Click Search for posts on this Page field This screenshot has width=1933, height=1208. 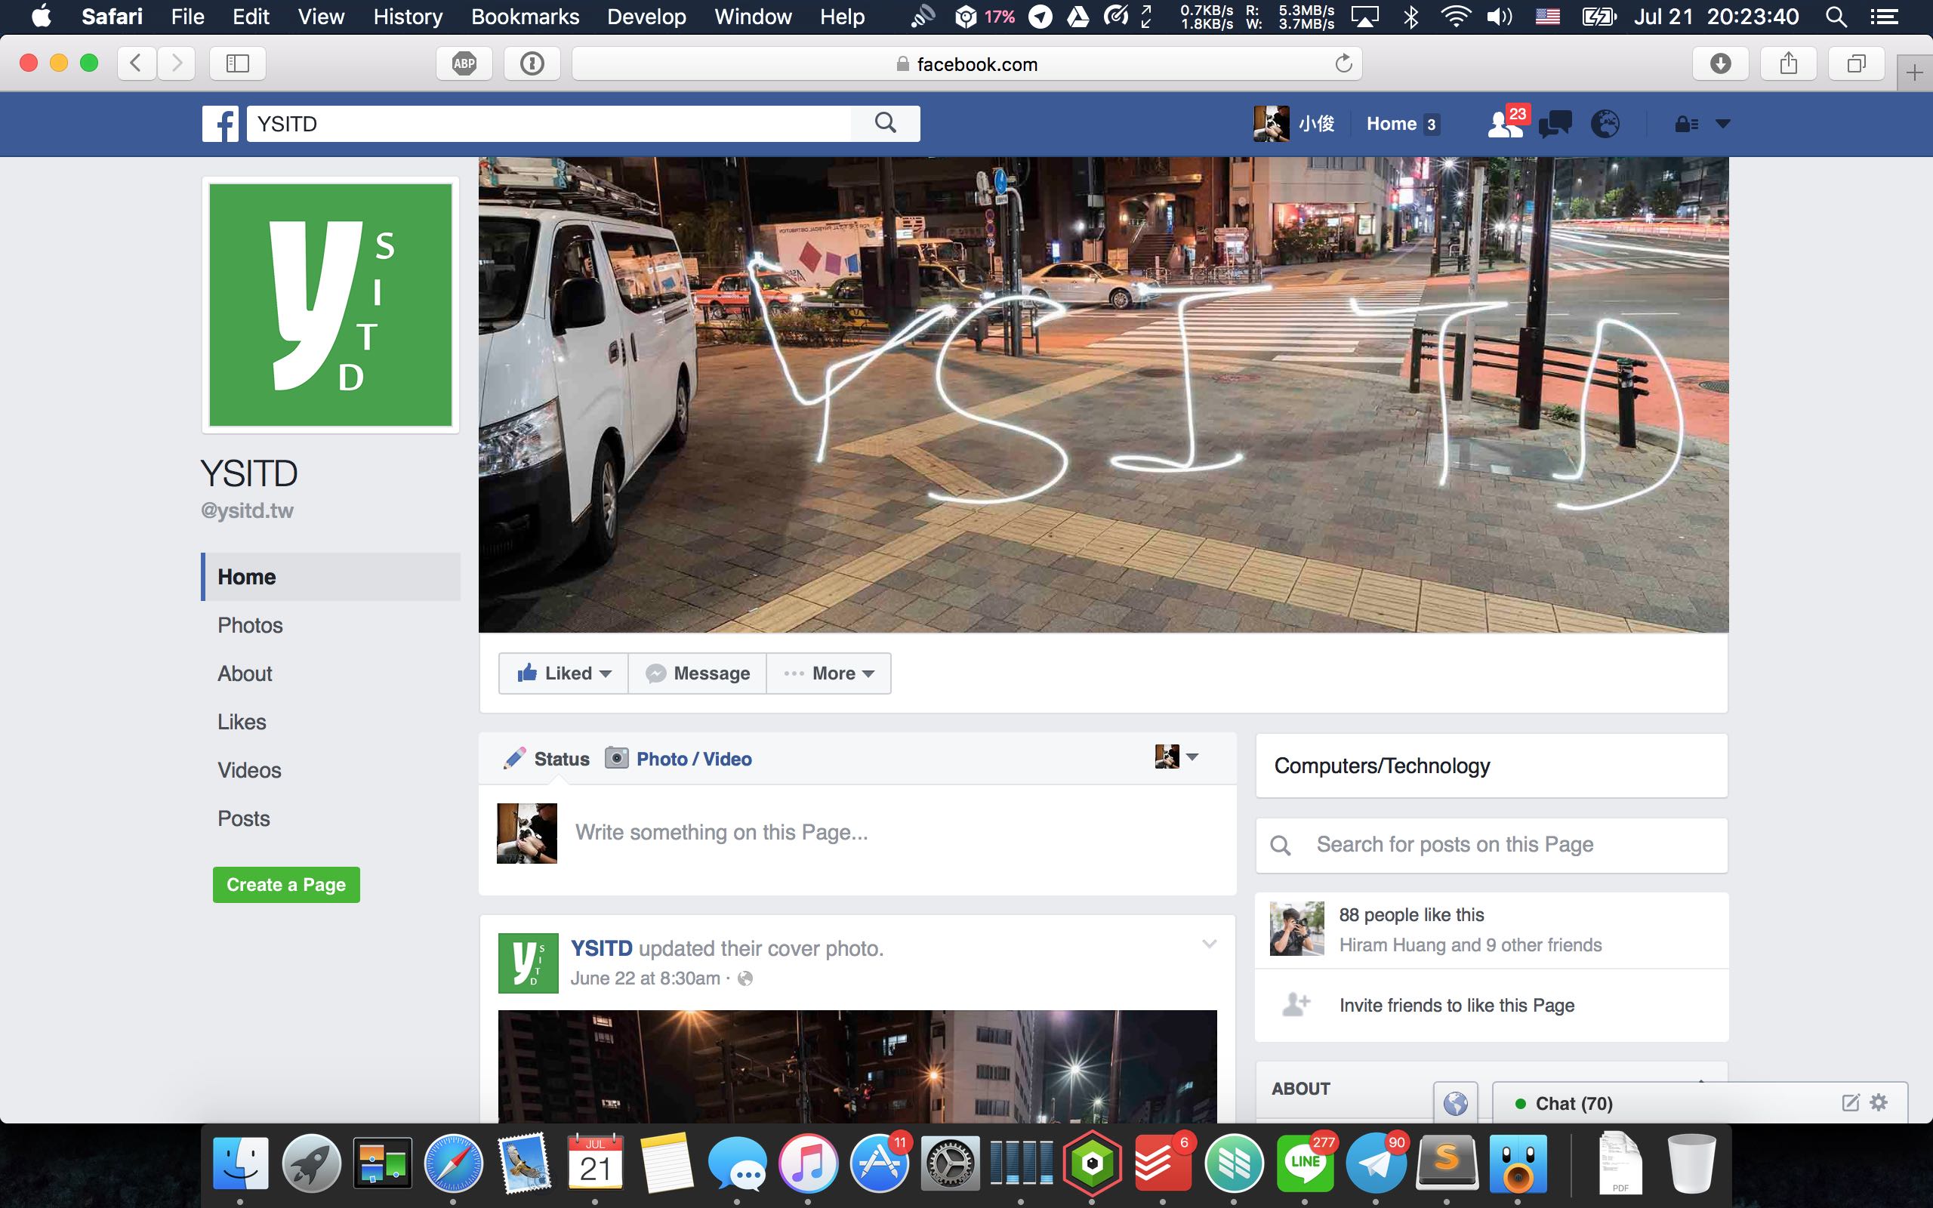click(x=1491, y=845)
